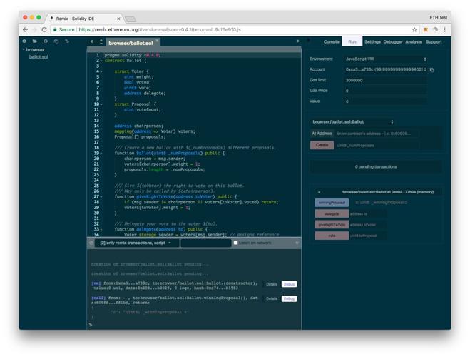470x357 pixels.
Task: Click the connect to localhost link icon
Action: 67,41
